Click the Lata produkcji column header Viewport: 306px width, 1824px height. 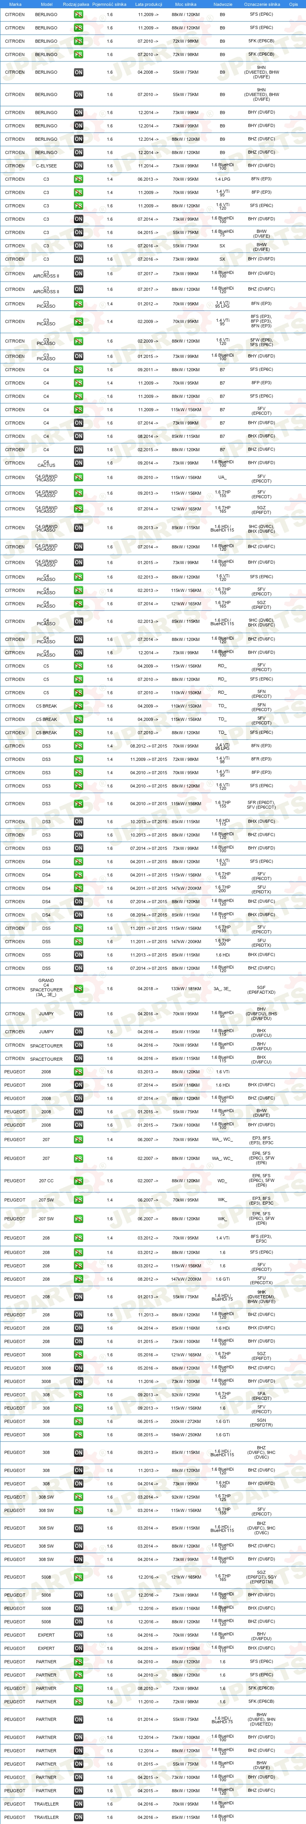tap(148, 4)
